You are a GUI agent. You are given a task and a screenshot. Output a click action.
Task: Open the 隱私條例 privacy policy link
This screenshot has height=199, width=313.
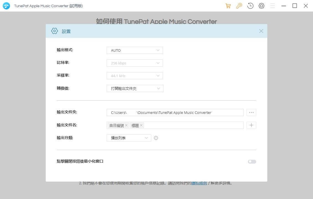199,183
